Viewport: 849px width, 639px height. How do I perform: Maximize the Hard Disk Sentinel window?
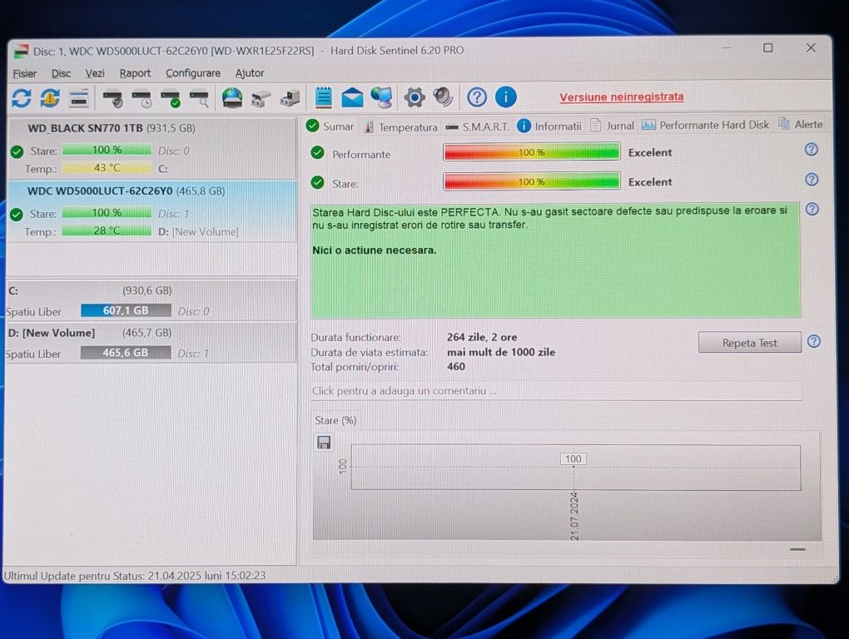(x=767, y=48)
